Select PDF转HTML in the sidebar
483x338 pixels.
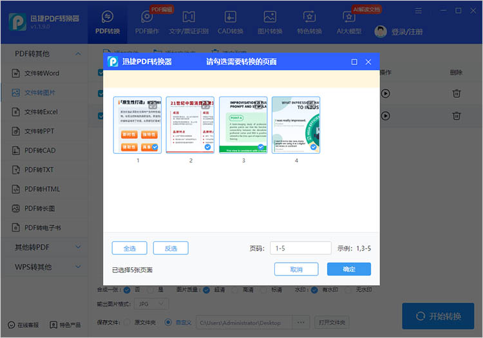pos(44,189)
